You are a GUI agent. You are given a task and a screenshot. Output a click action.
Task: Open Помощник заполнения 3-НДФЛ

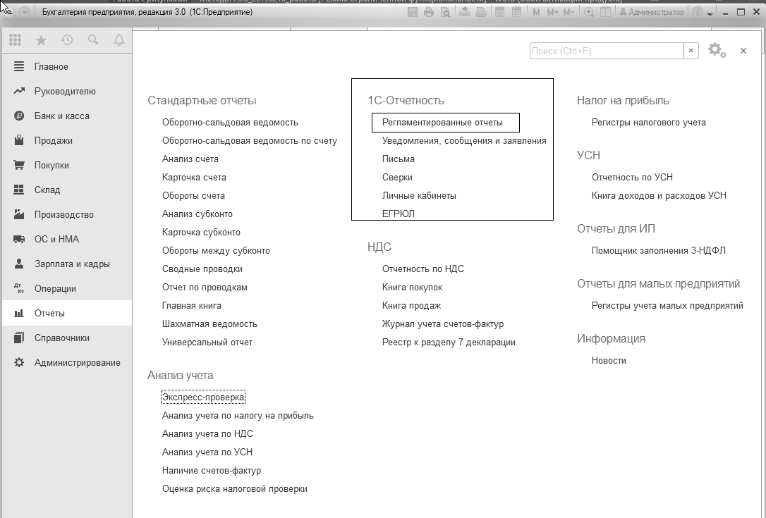pyautogui.click(x=659, y=250)
